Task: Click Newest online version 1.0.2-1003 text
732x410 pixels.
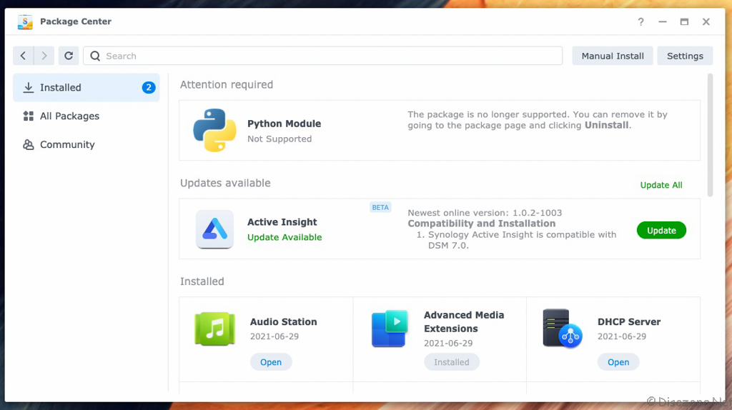Action: point(485,213)
